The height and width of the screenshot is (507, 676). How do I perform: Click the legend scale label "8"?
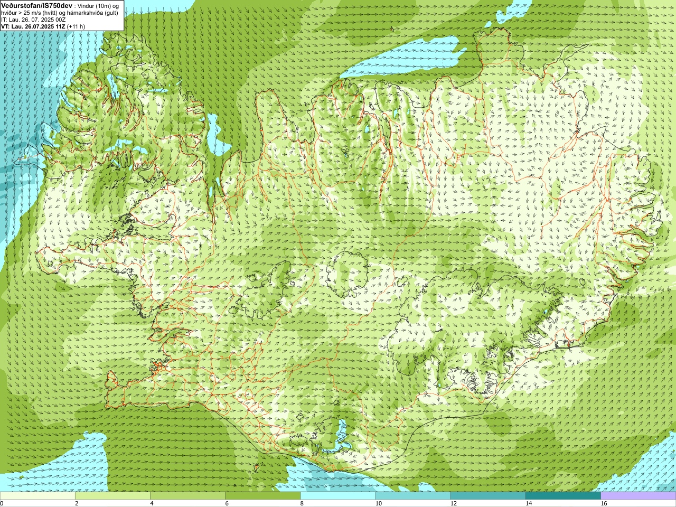(302, 504)
